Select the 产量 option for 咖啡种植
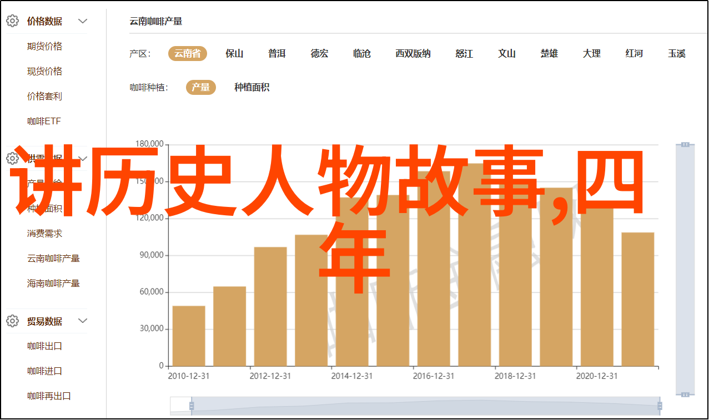Screen dimensions: 709x420 click(x=200, y=87)
